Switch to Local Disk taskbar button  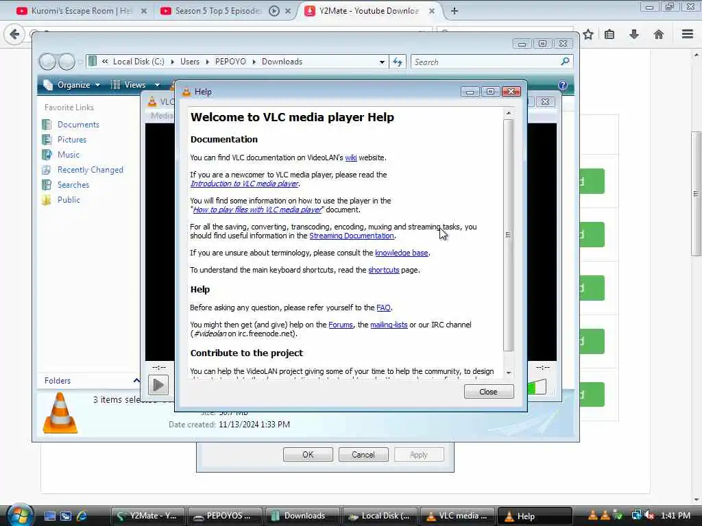[x=380, y=516]
